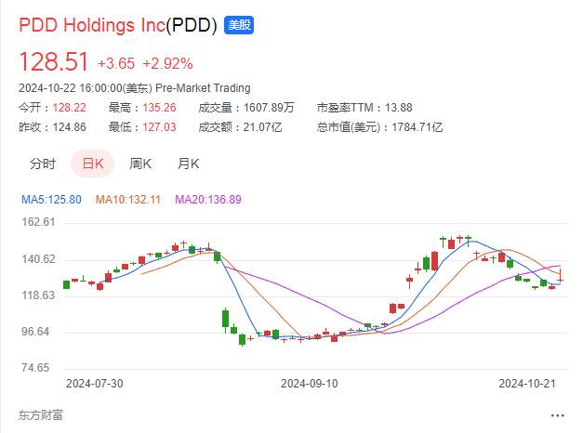Click the 市盈率TTM value 13.88
583x433 pixels.
click(x=398, y=108)
